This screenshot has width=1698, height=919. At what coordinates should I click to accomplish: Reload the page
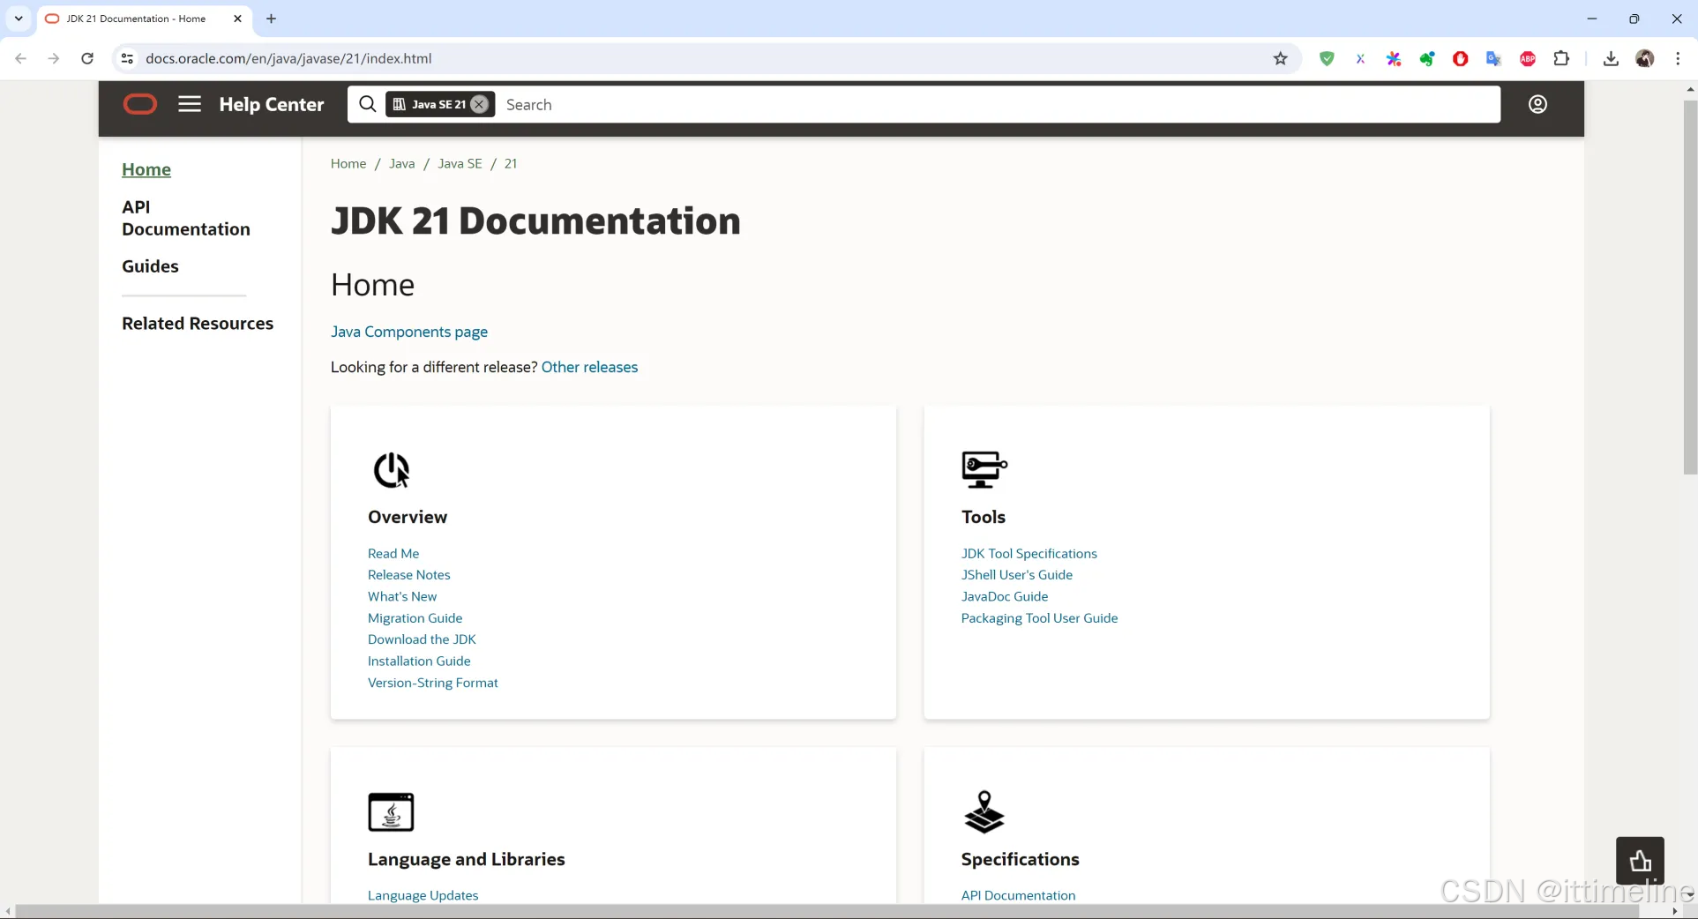(87, 58)
